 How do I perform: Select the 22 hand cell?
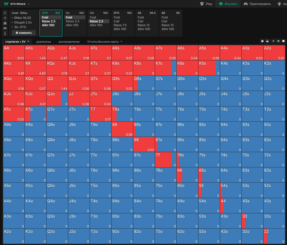click(x=274, y=236)
